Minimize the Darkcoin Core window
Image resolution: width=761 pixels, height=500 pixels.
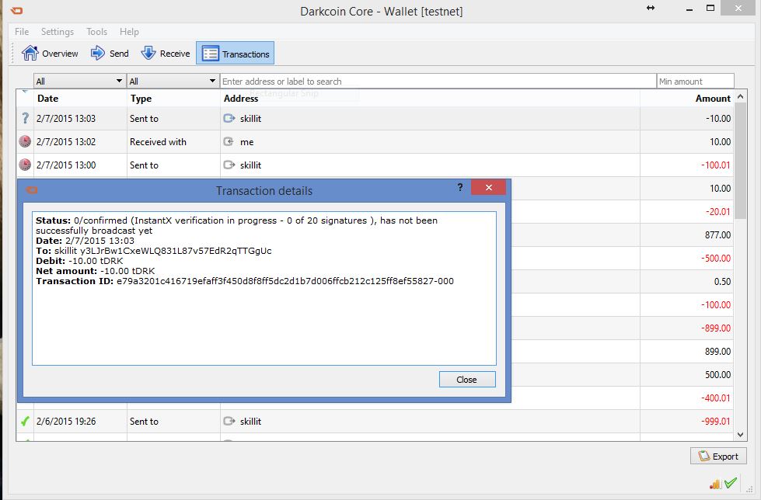[689, 9]
